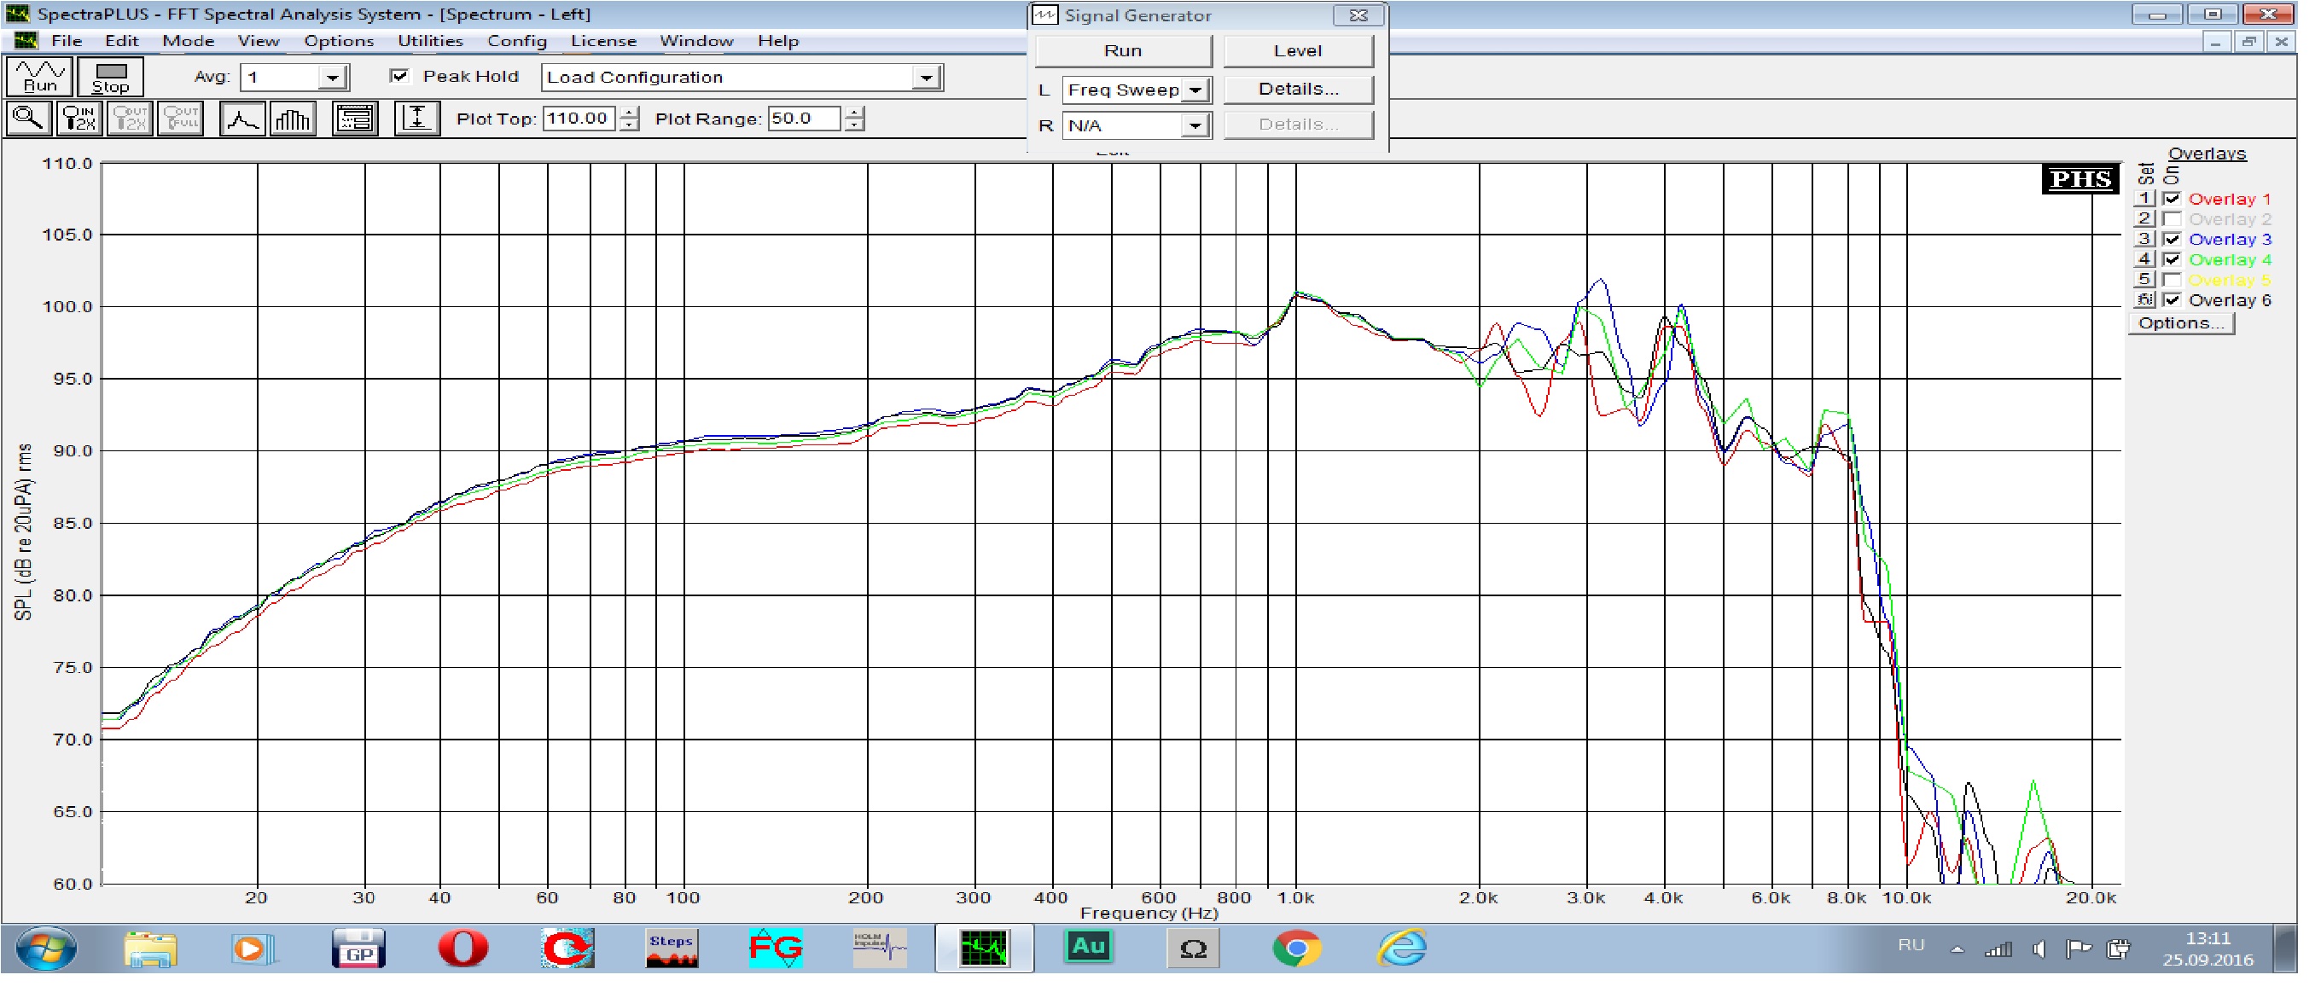Switch to bar graph display icon

point(293,119)
